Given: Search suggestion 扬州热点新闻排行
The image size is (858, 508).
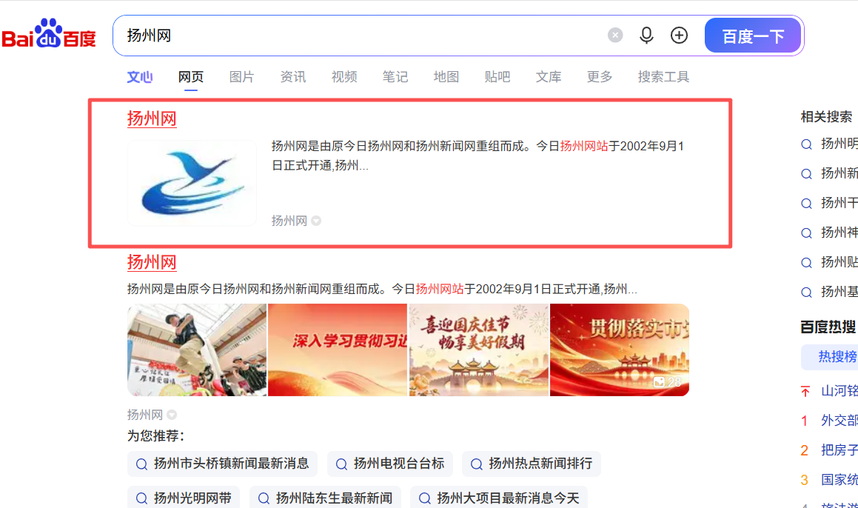Looking at the screenshot, I should 532,464.
